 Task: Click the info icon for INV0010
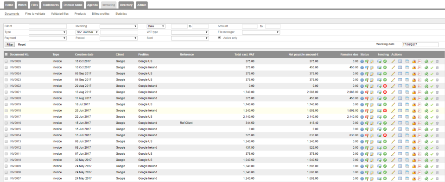coord(362,160)
